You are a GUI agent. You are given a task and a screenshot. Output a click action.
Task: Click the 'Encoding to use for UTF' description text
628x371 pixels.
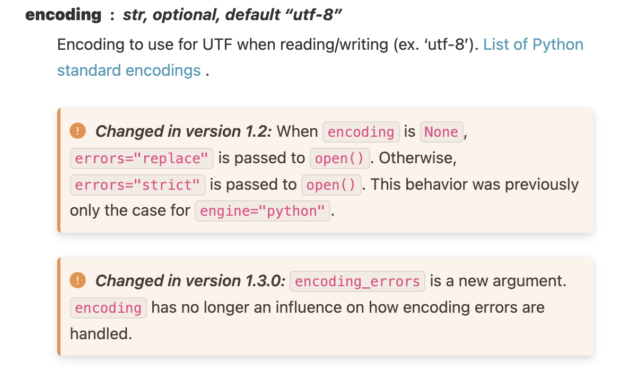pyautogui.click(x=145, y=45)
